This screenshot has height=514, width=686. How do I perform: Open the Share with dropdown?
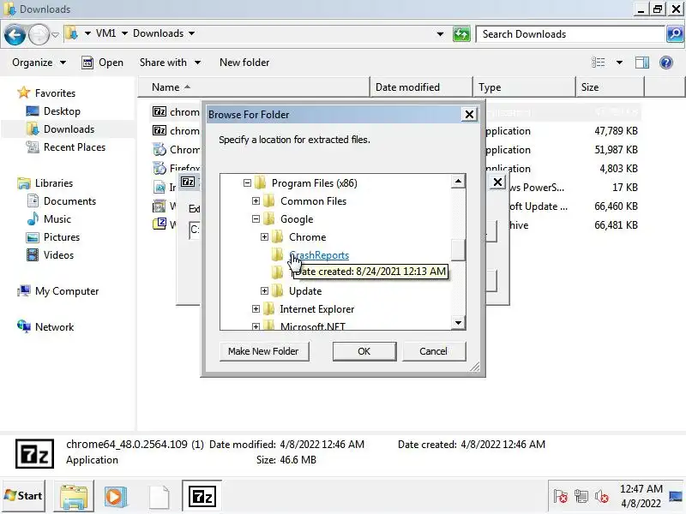tap(170, 63)
